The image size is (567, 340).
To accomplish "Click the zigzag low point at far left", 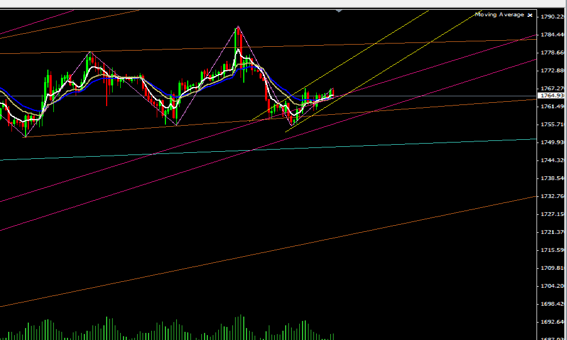I will point(25,137).
